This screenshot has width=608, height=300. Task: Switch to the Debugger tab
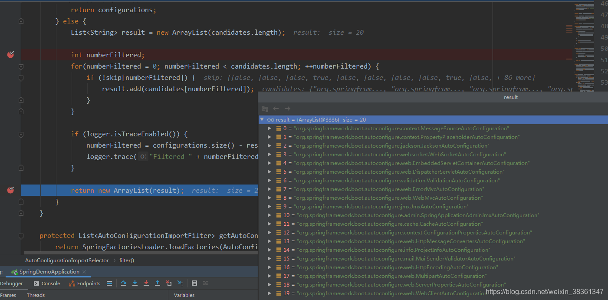click(x=11, y=284)
